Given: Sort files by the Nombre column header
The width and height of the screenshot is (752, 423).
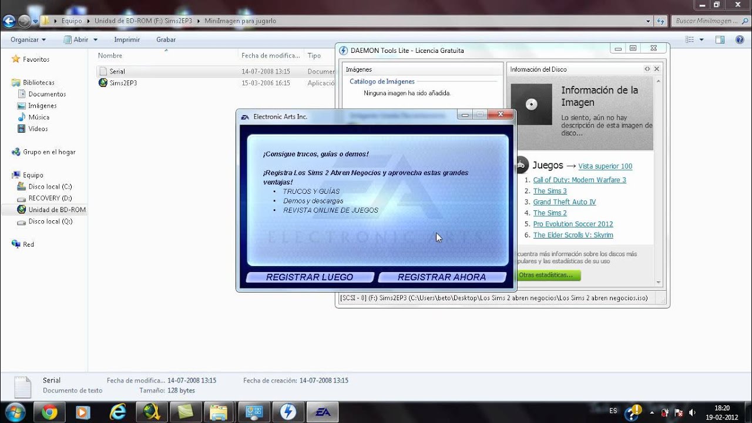Looking at the screenshot, I should click(x=110, y=55).
